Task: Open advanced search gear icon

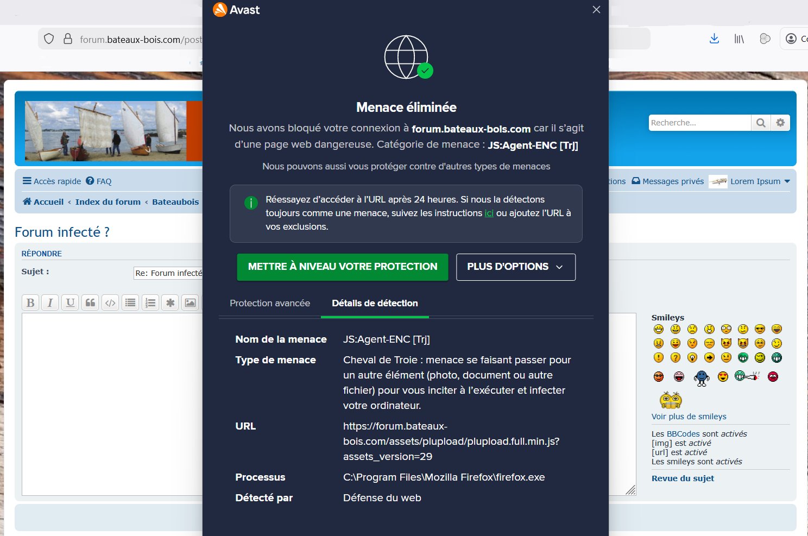Action: tap(780, 123)
